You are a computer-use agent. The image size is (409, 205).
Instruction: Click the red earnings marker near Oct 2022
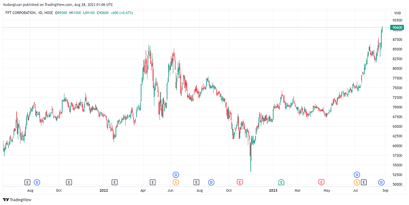(x=239, y=182)
